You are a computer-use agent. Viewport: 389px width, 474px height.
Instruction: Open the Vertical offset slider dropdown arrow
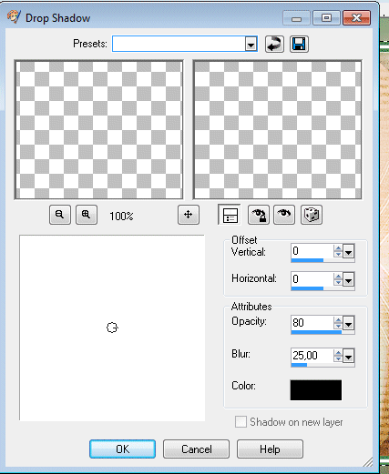[x=349, y=252]
